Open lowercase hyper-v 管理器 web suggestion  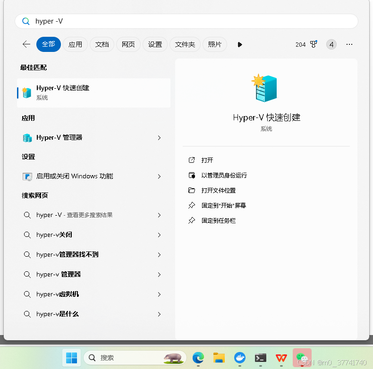tap(94, 274)
